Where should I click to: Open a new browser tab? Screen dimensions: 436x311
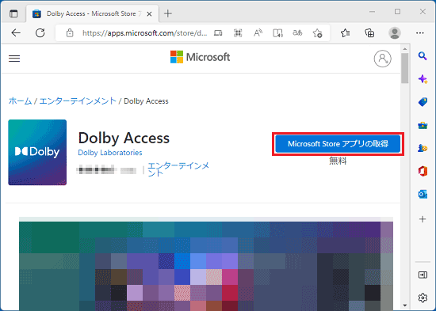(168, 13)
